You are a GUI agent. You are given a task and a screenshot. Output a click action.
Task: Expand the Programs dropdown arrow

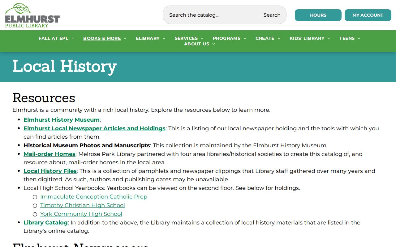pyautogui.click(x=245, y=38)
